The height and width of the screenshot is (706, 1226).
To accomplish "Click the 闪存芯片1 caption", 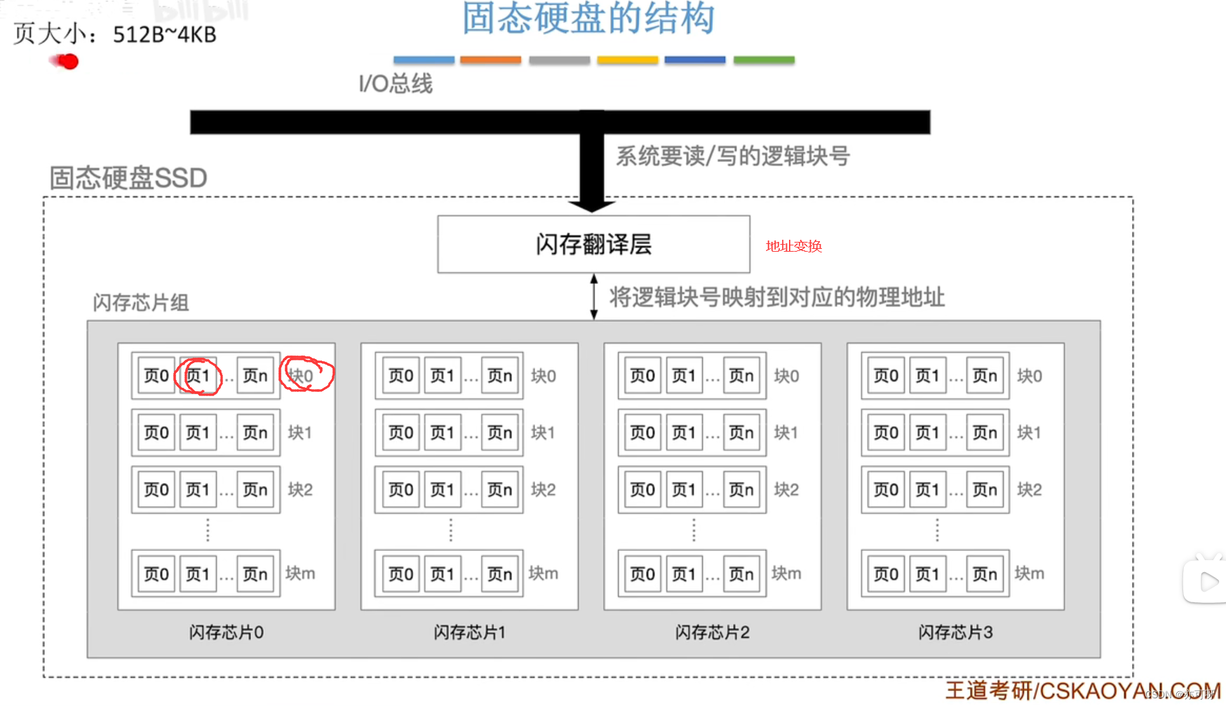I will [469, 632].
